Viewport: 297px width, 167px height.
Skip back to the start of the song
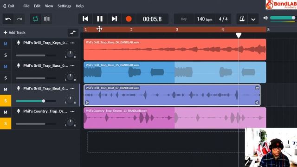tap(85, 19)
